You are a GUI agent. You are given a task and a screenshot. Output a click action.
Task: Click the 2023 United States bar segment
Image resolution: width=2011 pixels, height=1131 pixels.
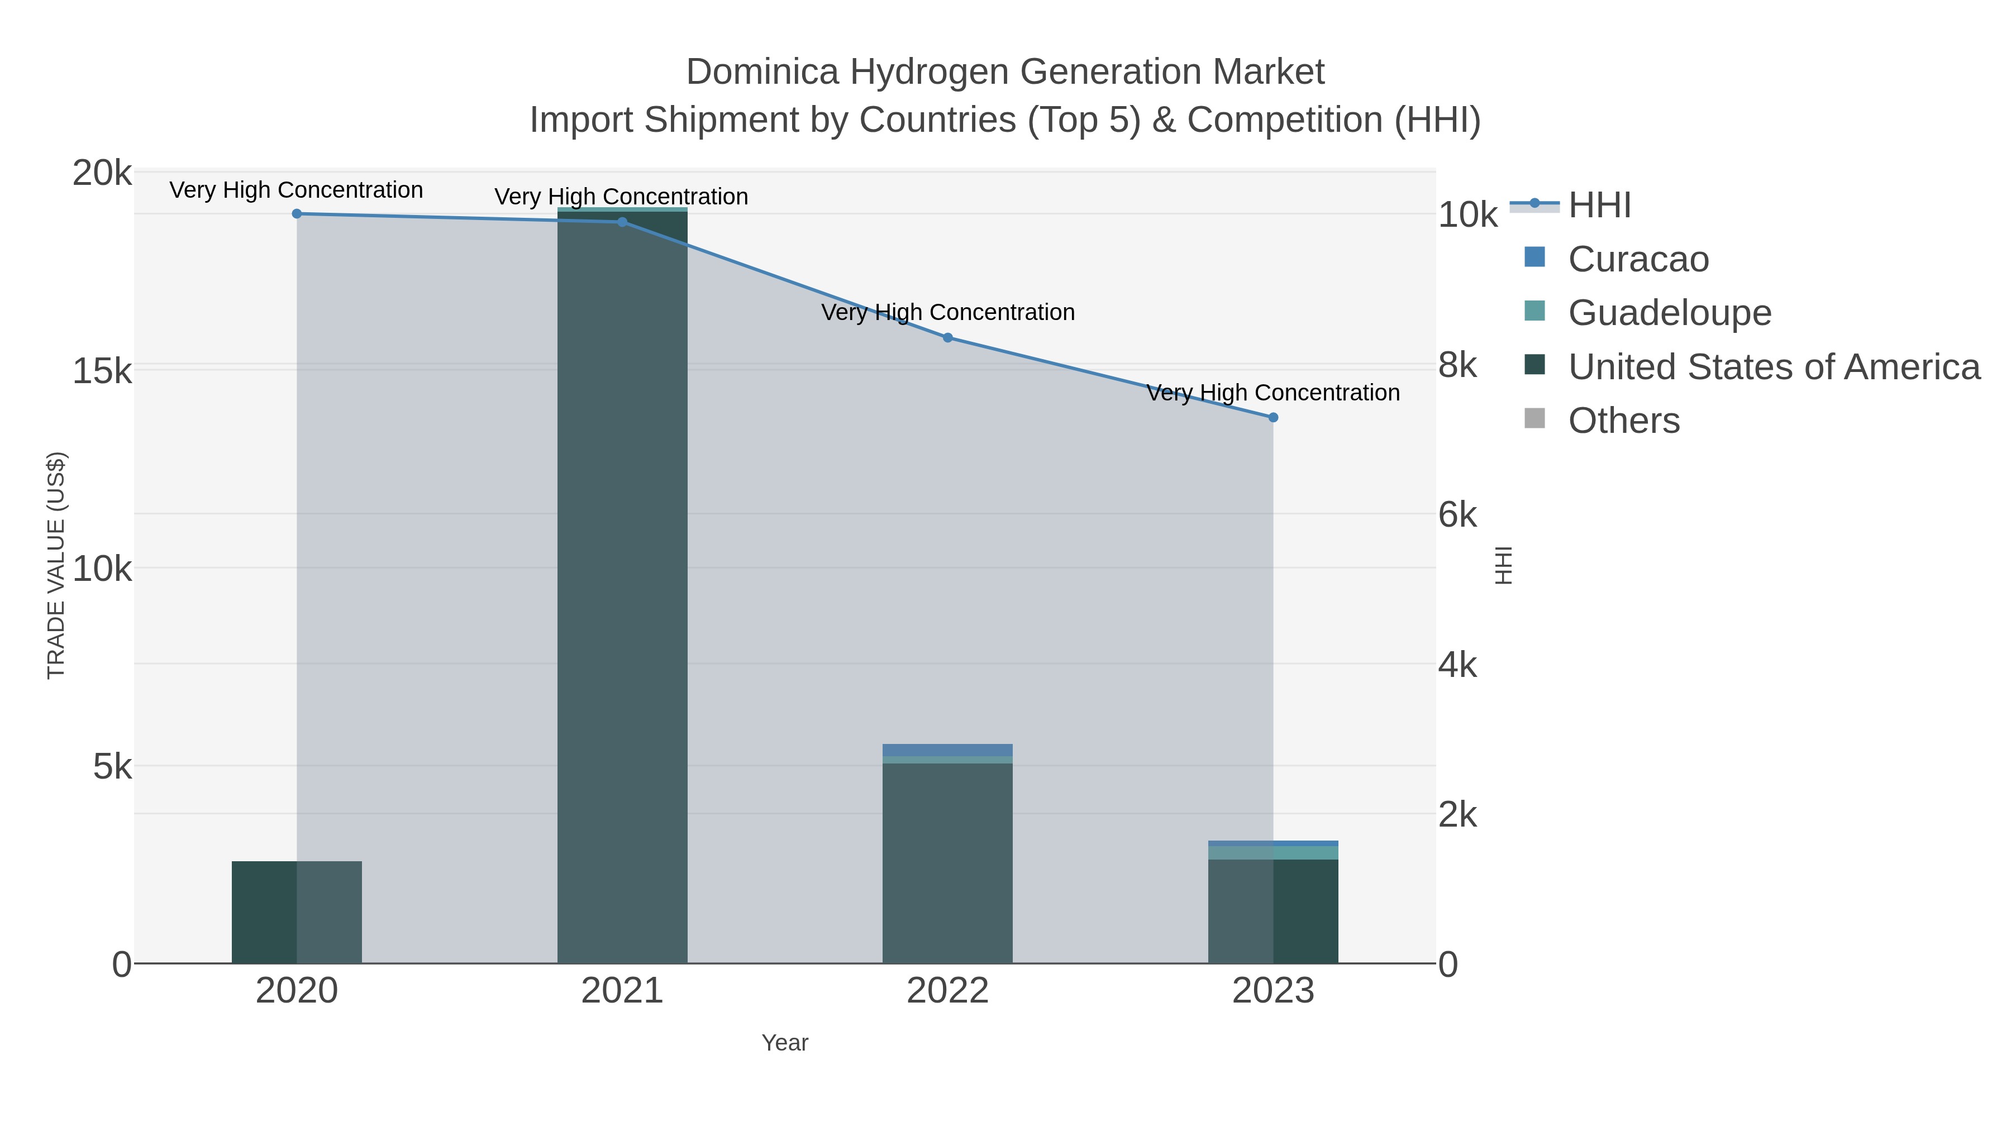(1273, 911)
